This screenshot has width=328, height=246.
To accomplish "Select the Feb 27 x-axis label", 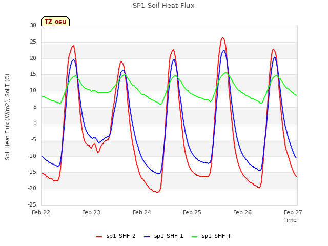I will (293, 212).
